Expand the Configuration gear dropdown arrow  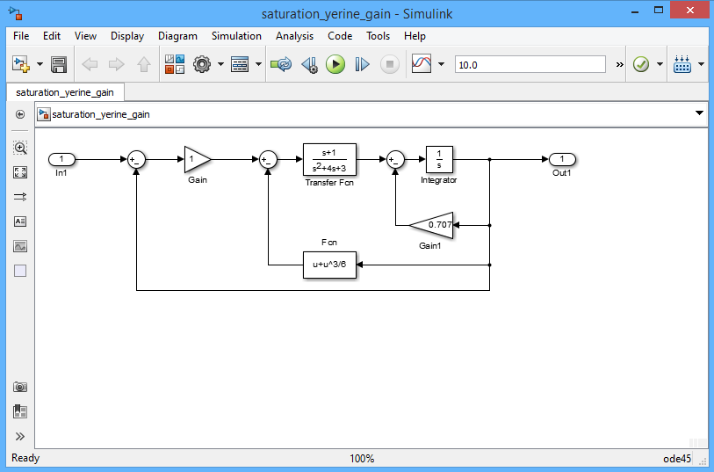tap(220, 64)
